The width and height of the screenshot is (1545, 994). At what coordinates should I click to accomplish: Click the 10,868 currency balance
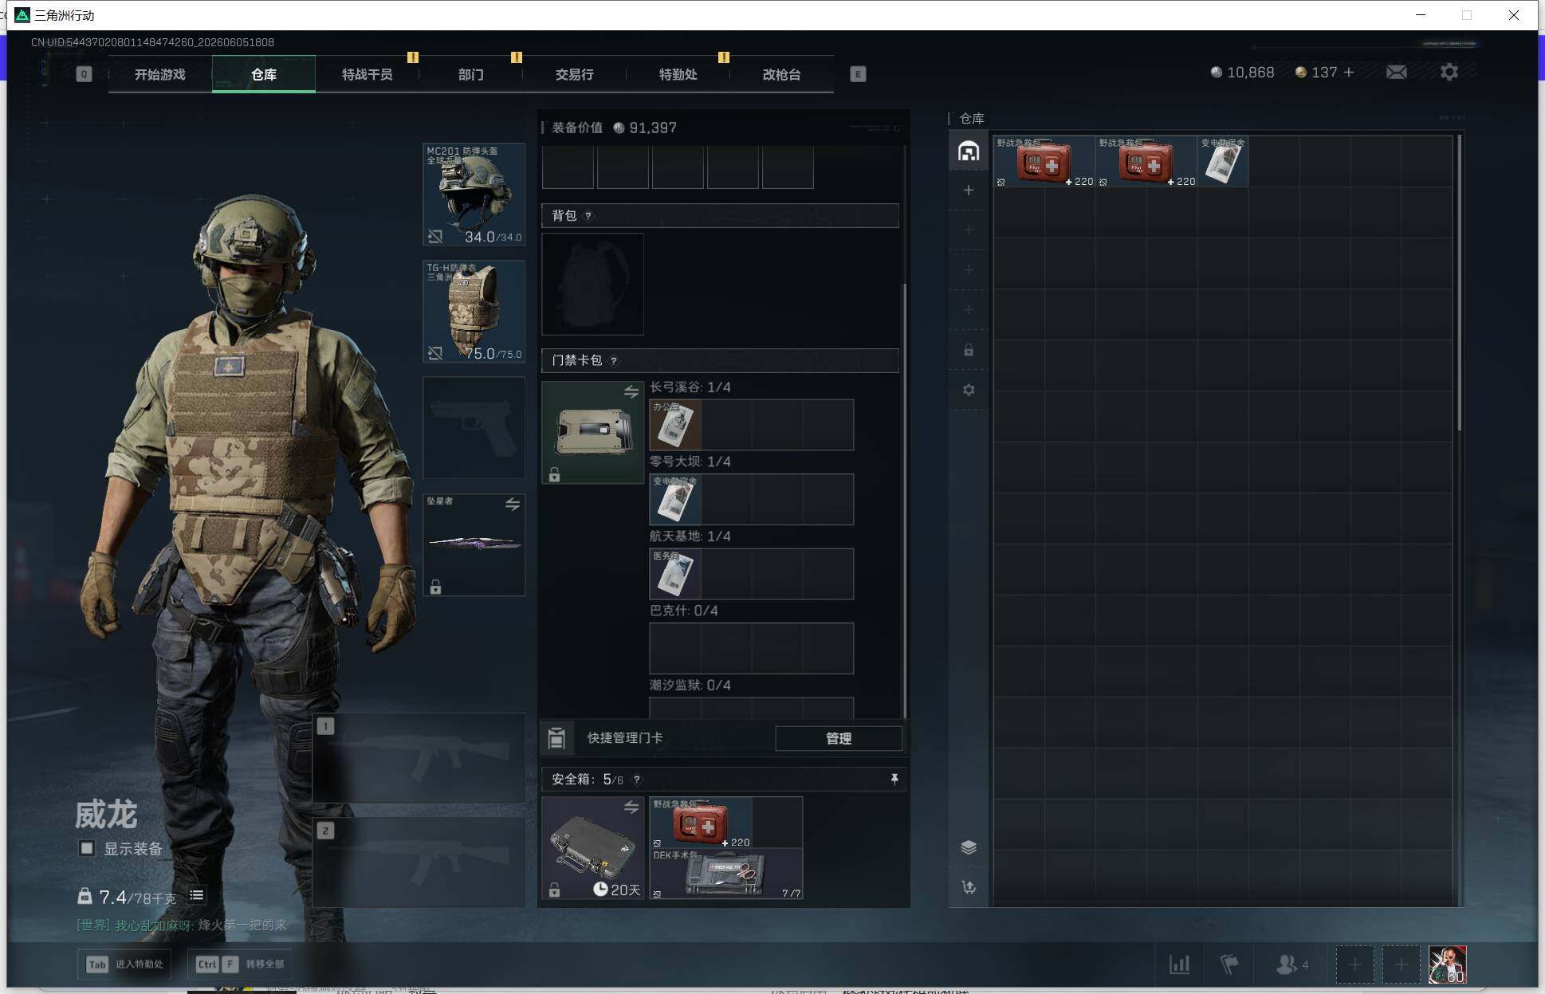[1242, 73]
